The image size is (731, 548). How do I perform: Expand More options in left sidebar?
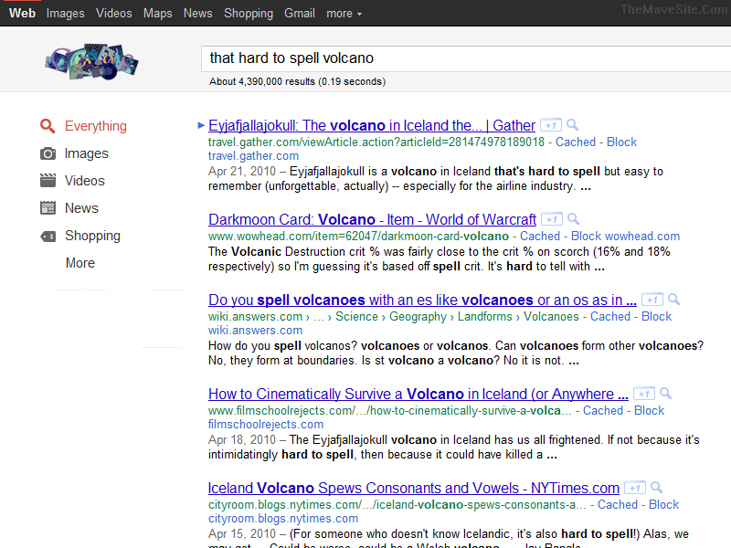(x=80, y=263)
